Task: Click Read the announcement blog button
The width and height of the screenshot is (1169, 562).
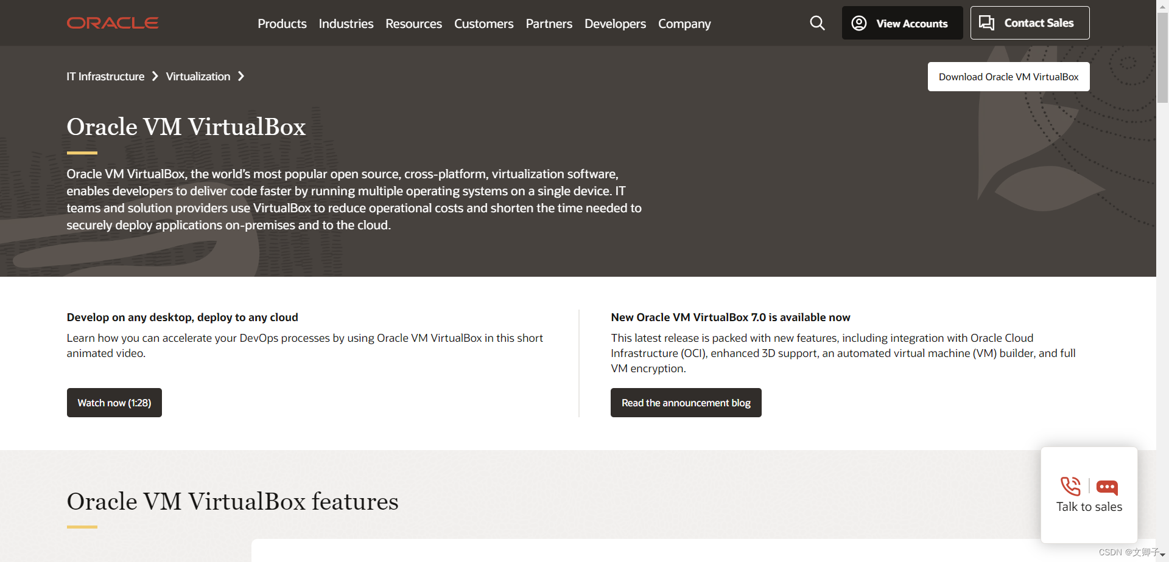Action: click(686, 403)
